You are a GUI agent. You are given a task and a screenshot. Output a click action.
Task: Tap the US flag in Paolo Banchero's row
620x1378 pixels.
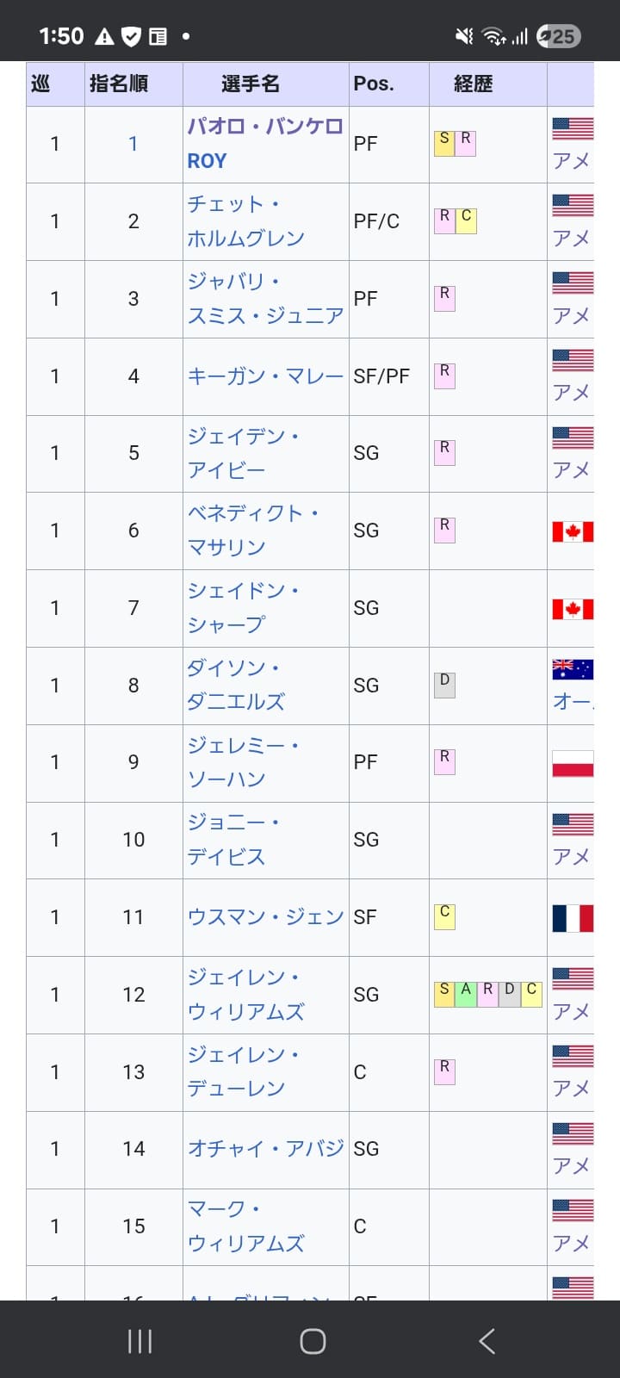[x=573, y=128]
